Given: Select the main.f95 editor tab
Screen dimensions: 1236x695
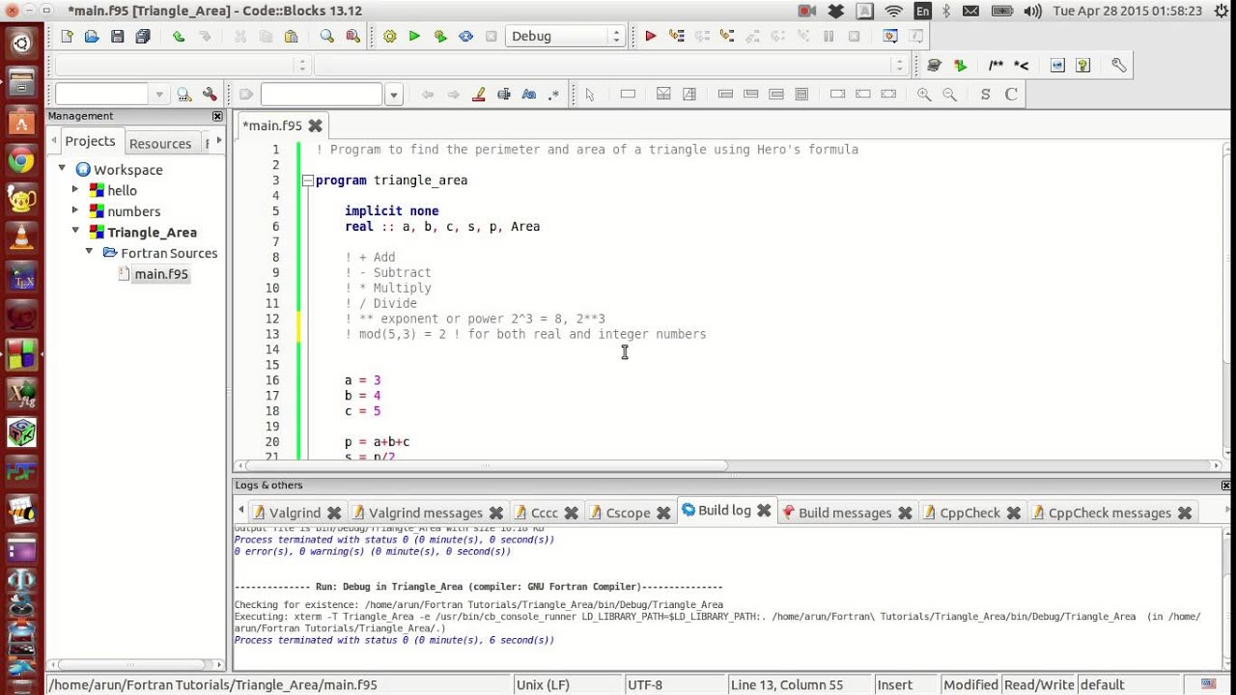Looking at the screenshot, I should tap(272, 125).
